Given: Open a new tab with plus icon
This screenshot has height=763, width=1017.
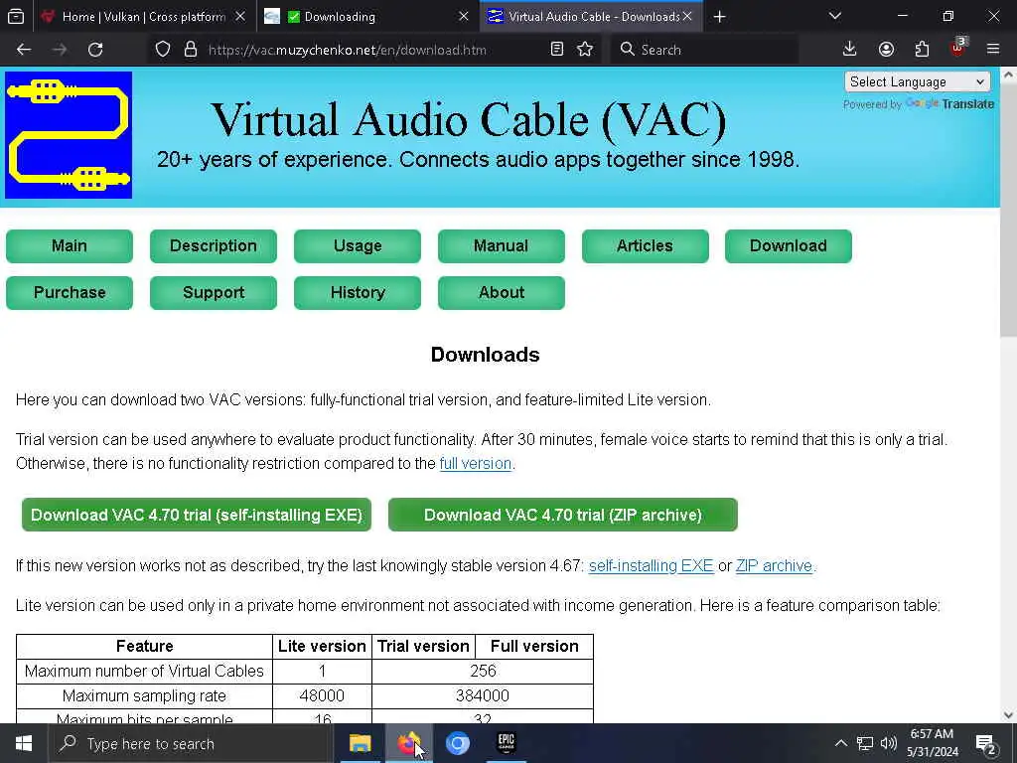Looking at the screenshot, I should click(719, 16).
